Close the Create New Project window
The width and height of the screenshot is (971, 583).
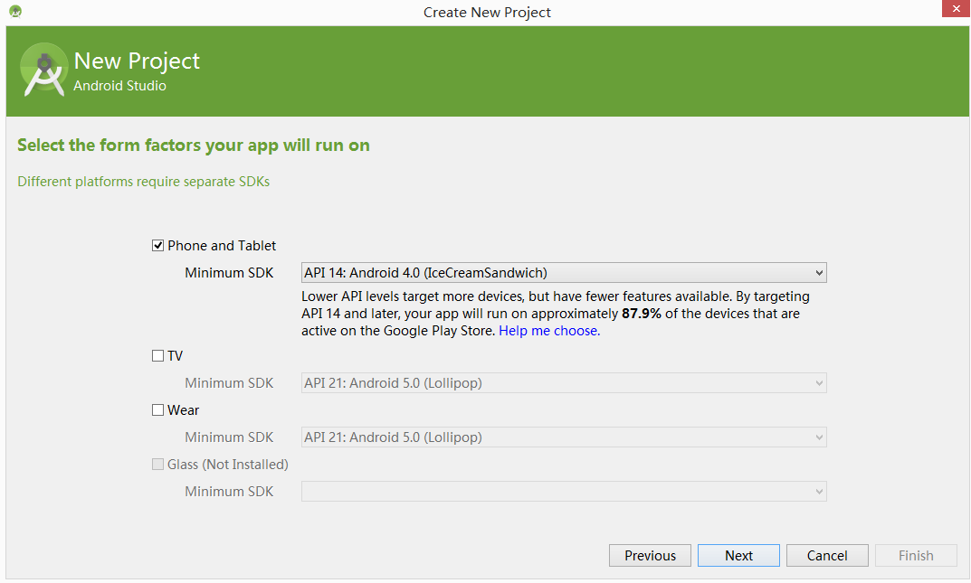(x=955, y=10)
